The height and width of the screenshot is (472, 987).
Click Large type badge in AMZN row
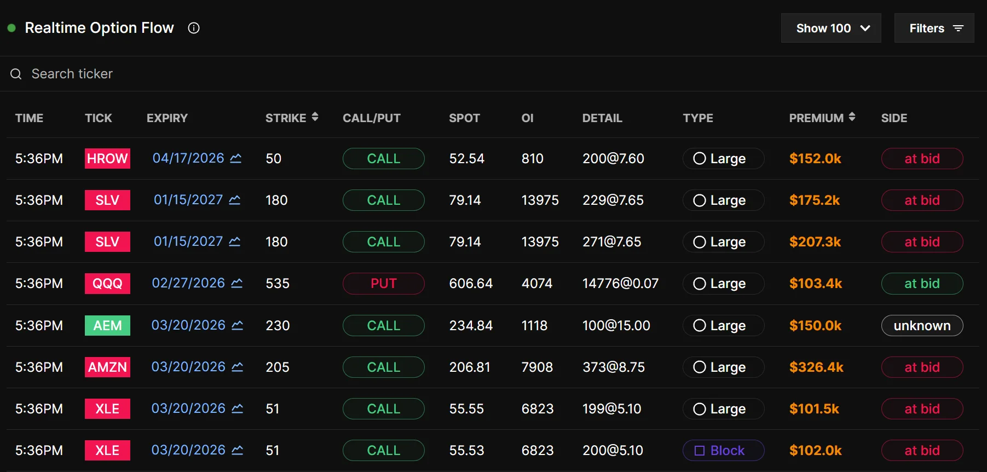click(x=724, y=367)
